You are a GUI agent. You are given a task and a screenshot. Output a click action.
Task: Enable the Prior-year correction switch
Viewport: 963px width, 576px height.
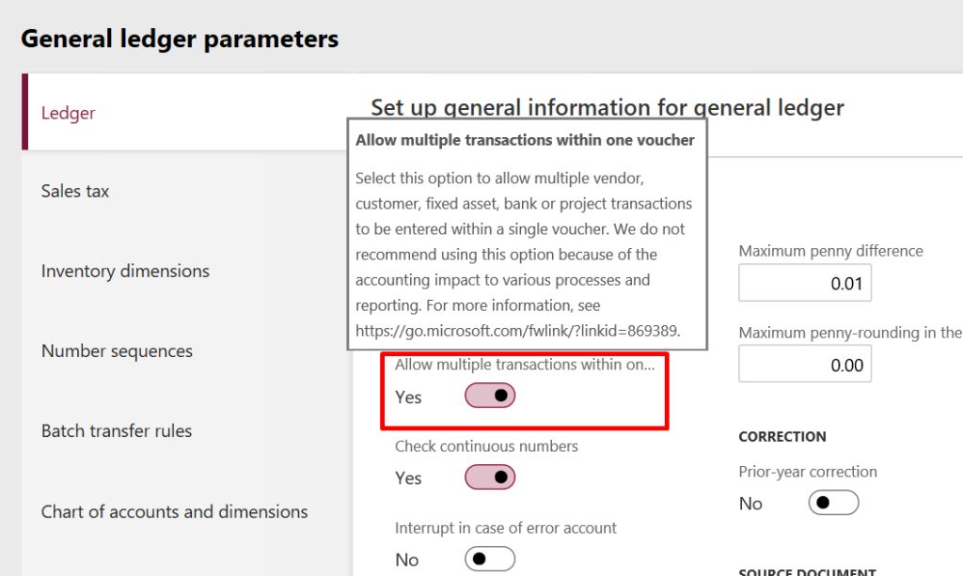pos(833,503)
